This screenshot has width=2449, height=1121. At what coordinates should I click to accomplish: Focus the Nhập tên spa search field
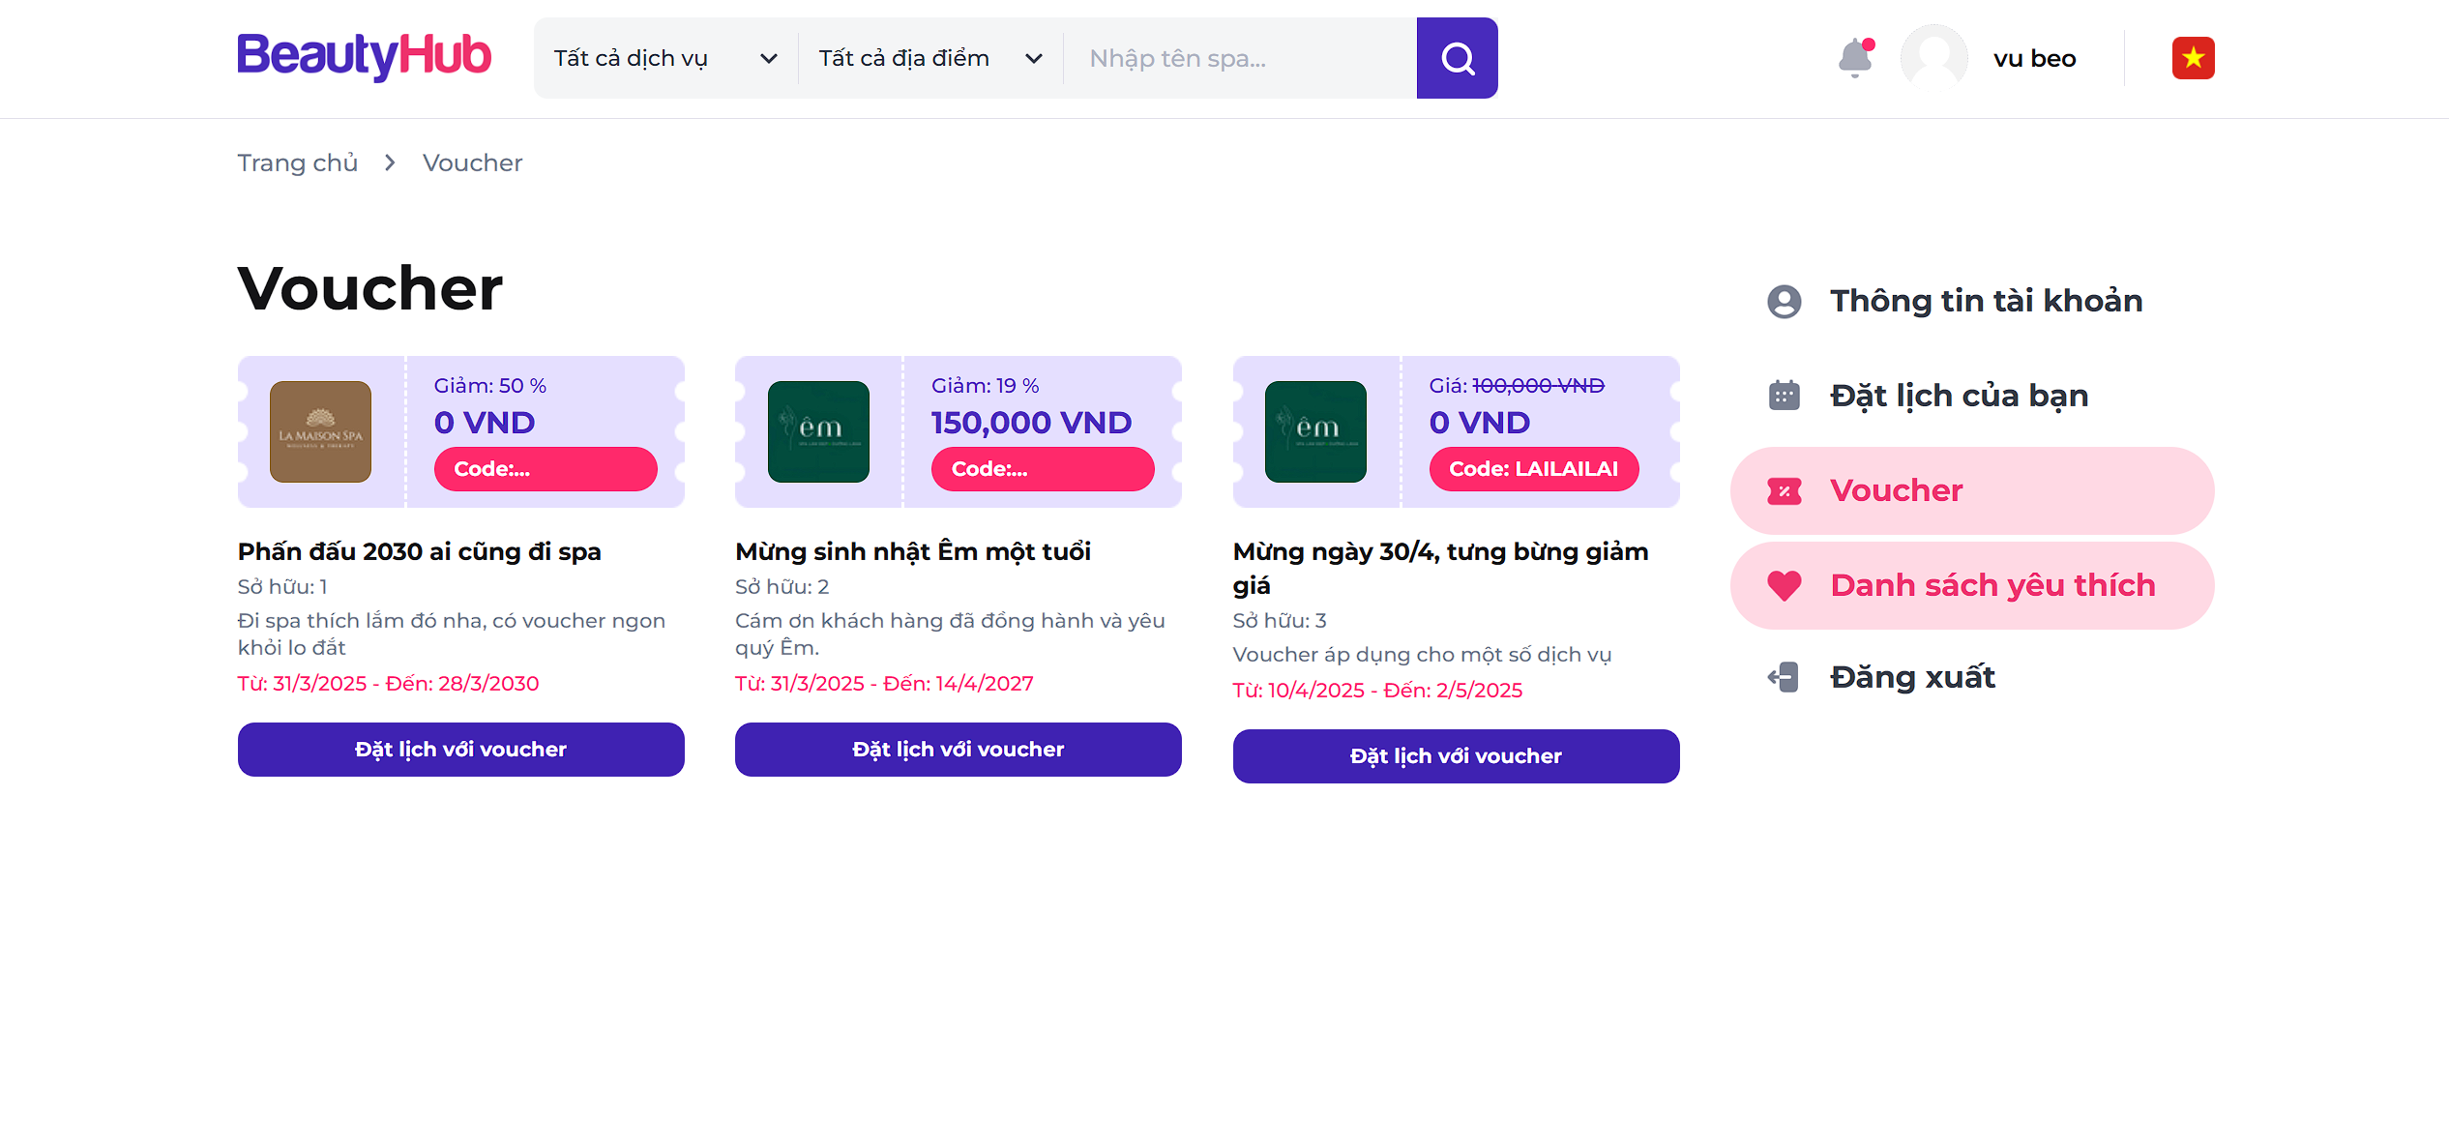point(1240,58)
